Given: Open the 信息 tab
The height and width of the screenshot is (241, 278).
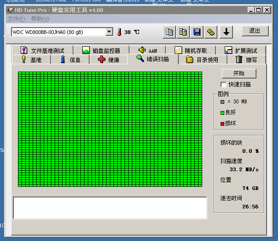Looking at the screenshot, I should 70,60.
